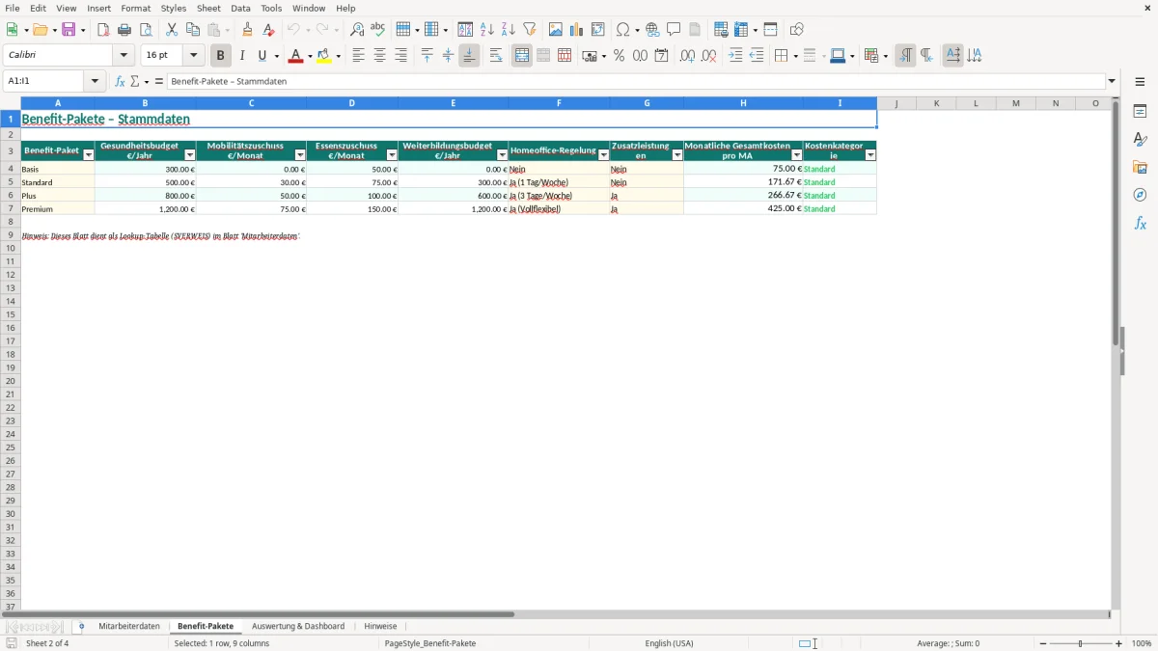Screen dimensions: 1158x651
Task: Open Paste options dropdown arrow
Action: point(229,30)
